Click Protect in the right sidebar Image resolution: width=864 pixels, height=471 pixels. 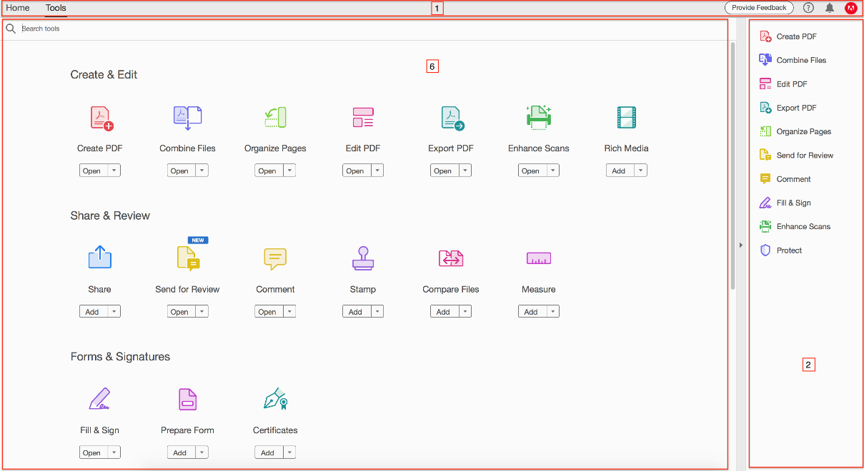coord(788,250)
